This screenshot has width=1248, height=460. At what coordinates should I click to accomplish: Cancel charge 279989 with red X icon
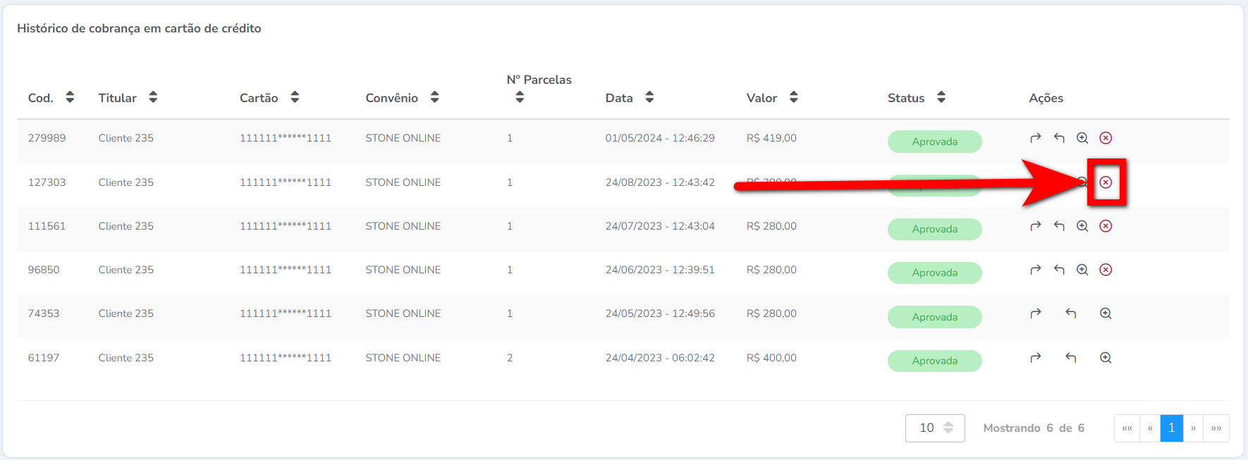tap(1106, 138)
